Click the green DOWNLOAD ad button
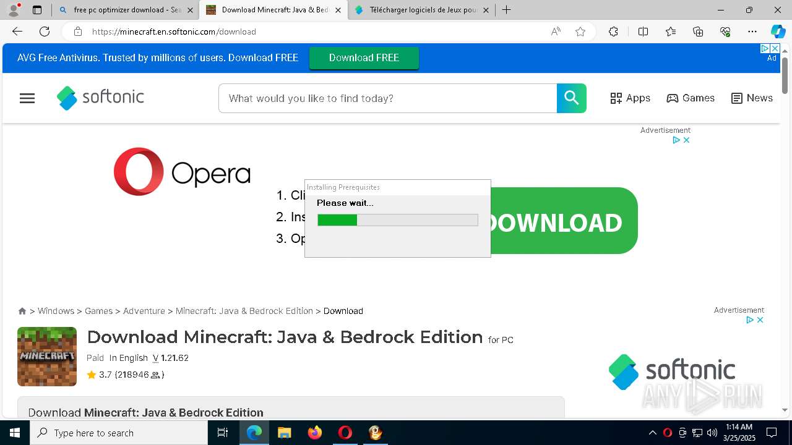The width and height of the screenshot is (792, 445). (x=564, y=221)
